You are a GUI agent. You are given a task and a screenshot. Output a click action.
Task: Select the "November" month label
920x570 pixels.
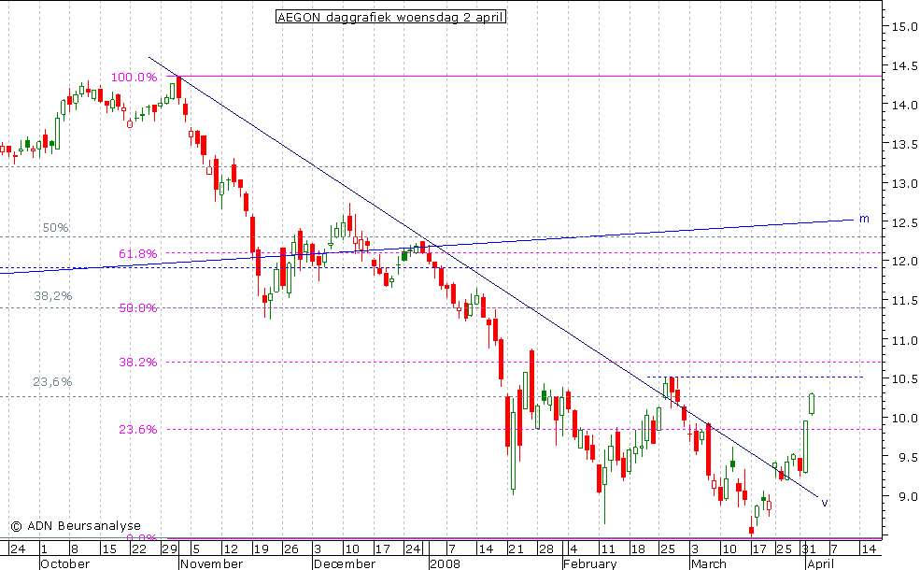coord(212,563)
